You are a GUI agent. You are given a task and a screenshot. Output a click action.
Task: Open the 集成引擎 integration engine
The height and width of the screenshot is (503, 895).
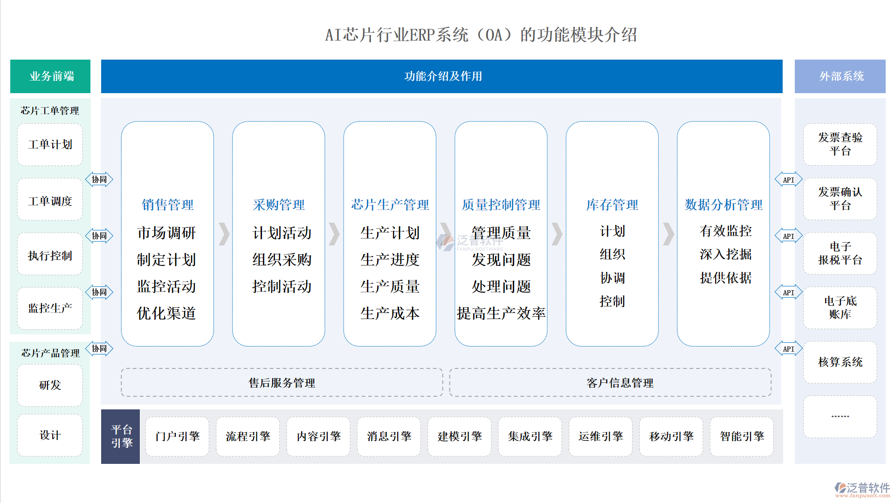click(530, 436)
